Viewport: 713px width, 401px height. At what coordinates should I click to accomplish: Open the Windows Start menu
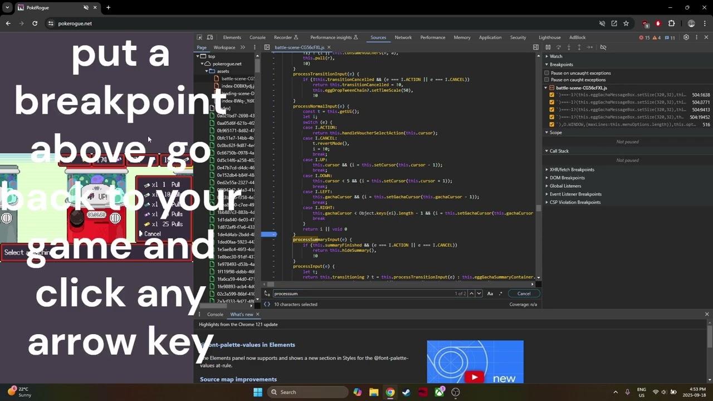tap(258, 392)
